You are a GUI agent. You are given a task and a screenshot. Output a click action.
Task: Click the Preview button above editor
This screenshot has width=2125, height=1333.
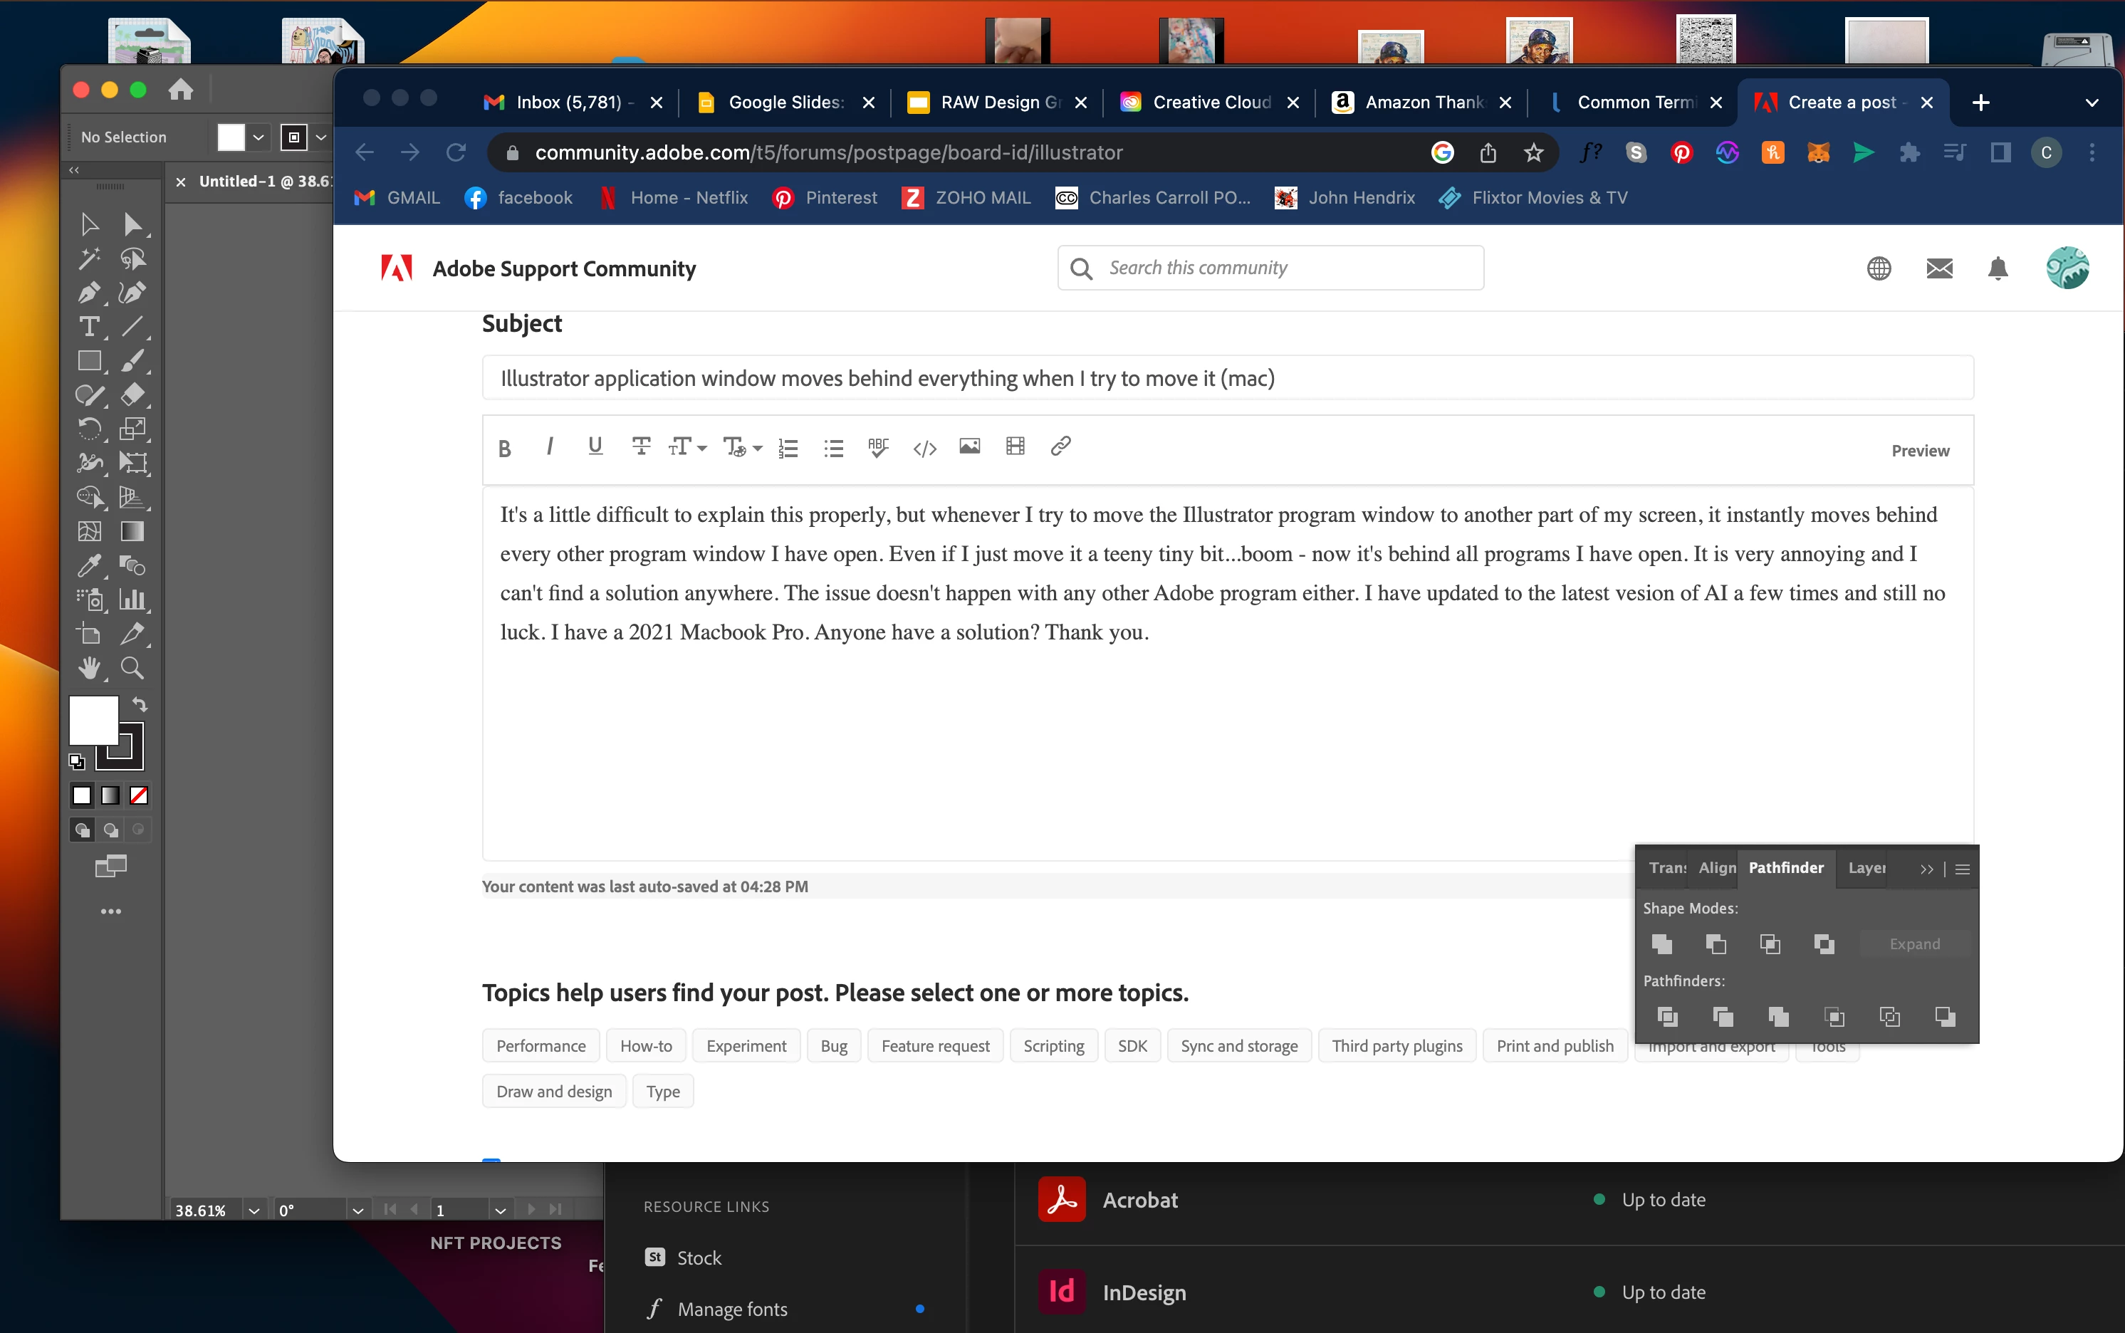click(1920, 451)
